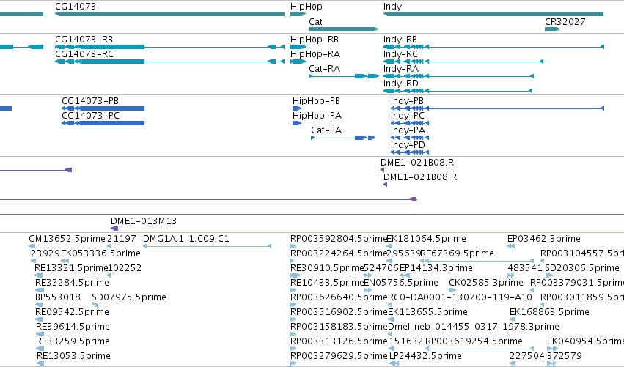Click EST EN05756.5prime

[401, 283]
